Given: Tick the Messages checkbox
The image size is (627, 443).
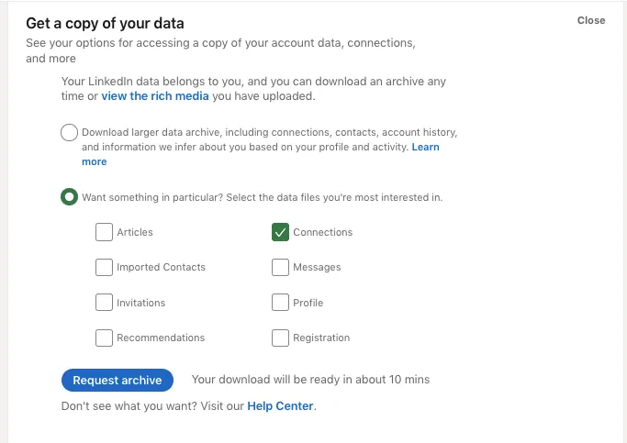Looking at the screenshot, I should coord(280,267).
